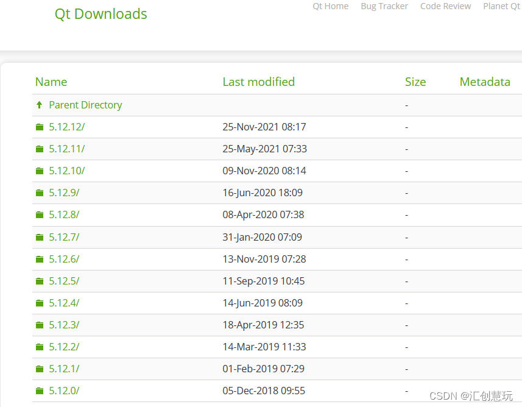Open the 5.12.6/ directory link

click(64, 259)
